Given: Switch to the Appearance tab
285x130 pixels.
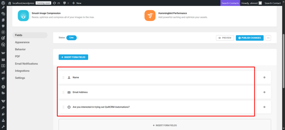Looking at the screenshot, I should tap(22, 42).
